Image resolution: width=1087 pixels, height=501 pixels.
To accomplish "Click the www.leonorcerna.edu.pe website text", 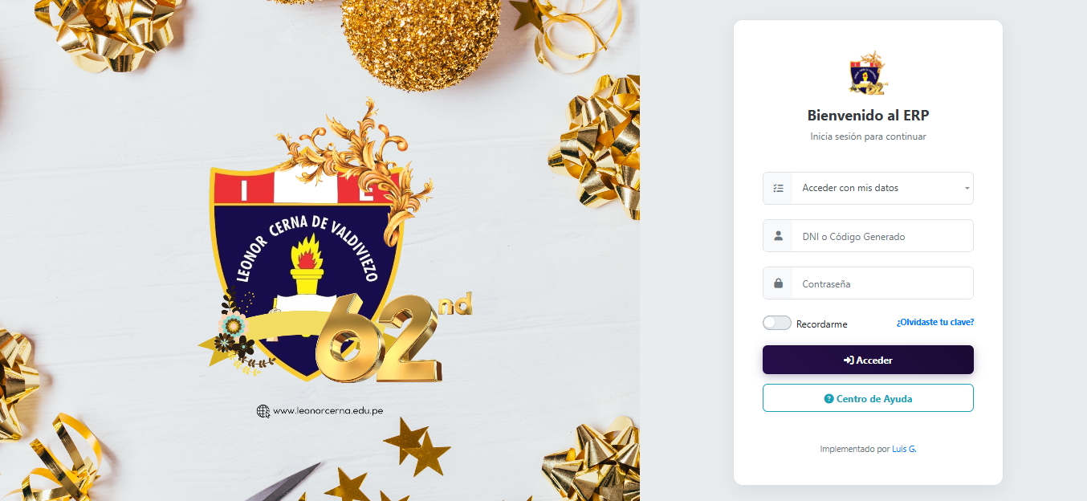I will click(328, 411).
